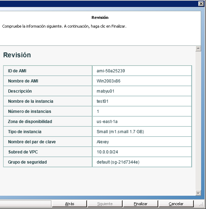Click the instance name test01
206x209 pixels.
(x=102, y=101)
